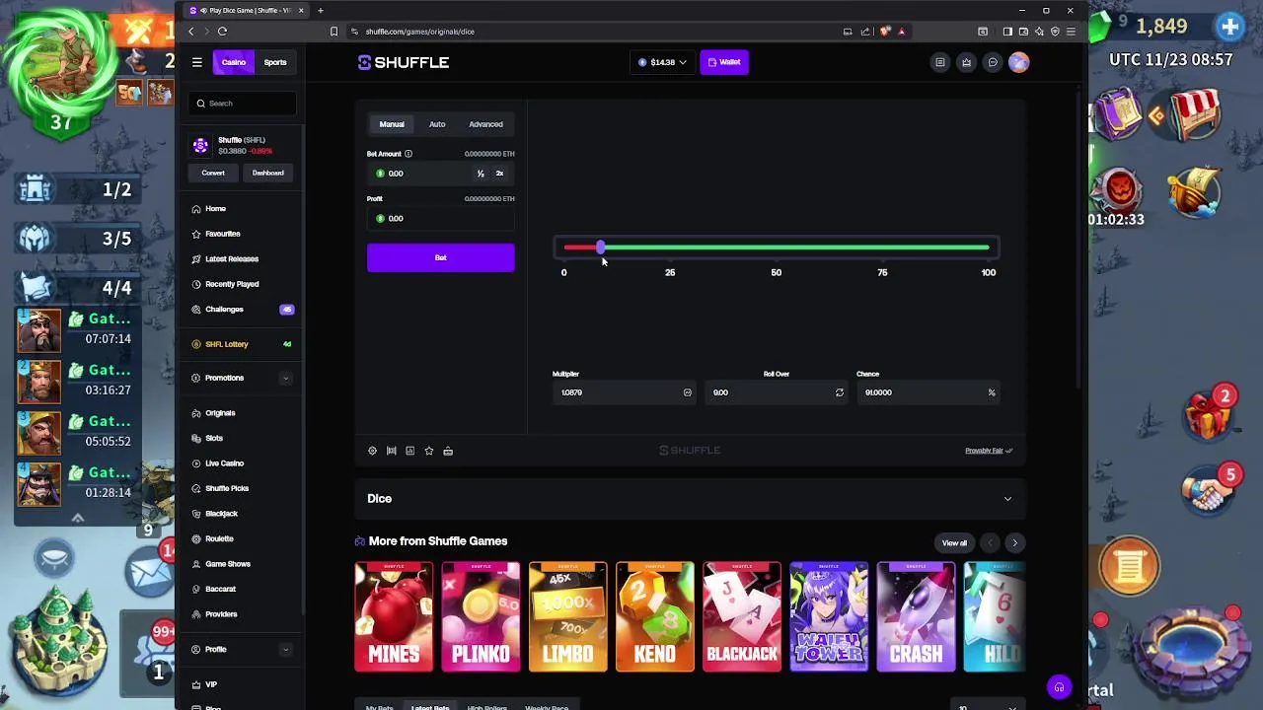Click game's blue plus icon next to 1,849
The image size is (1263, 710).
[x=1229, y=27]
